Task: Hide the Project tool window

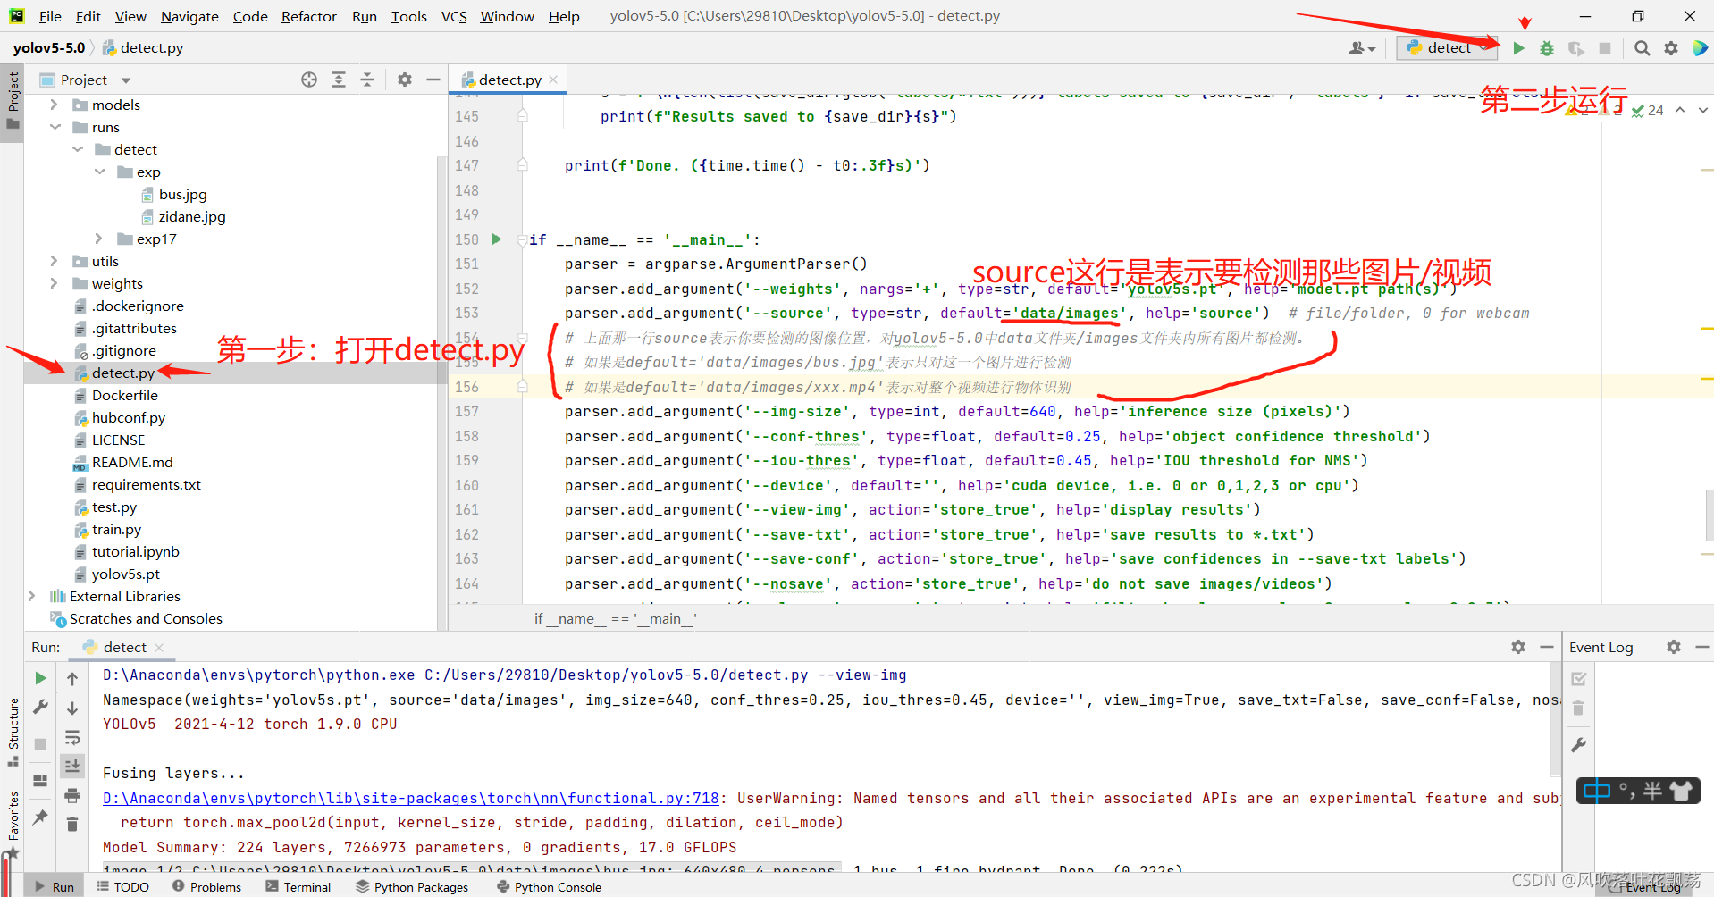Action: (433, 80)
